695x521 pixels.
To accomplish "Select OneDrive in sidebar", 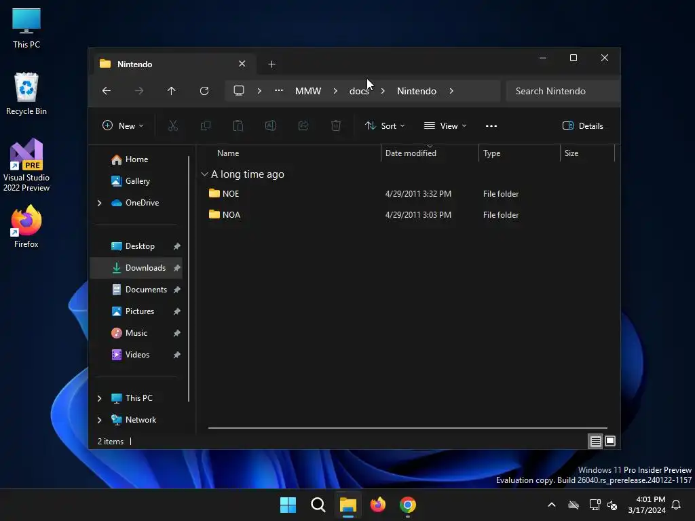I will 142,203.
